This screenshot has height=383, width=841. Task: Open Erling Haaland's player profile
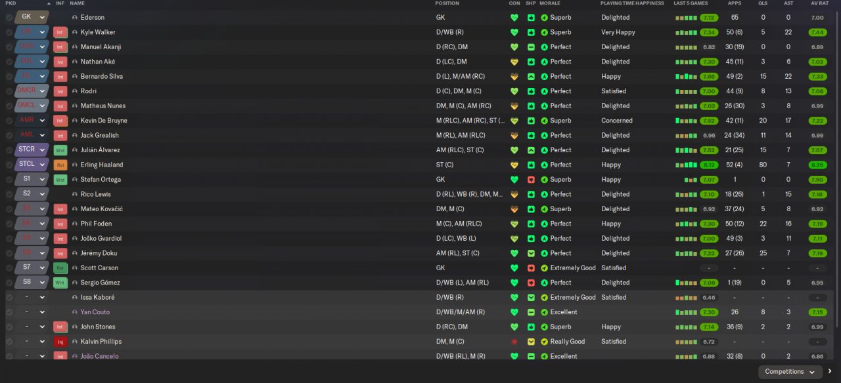pyautogui.click(x=102, y=165)
